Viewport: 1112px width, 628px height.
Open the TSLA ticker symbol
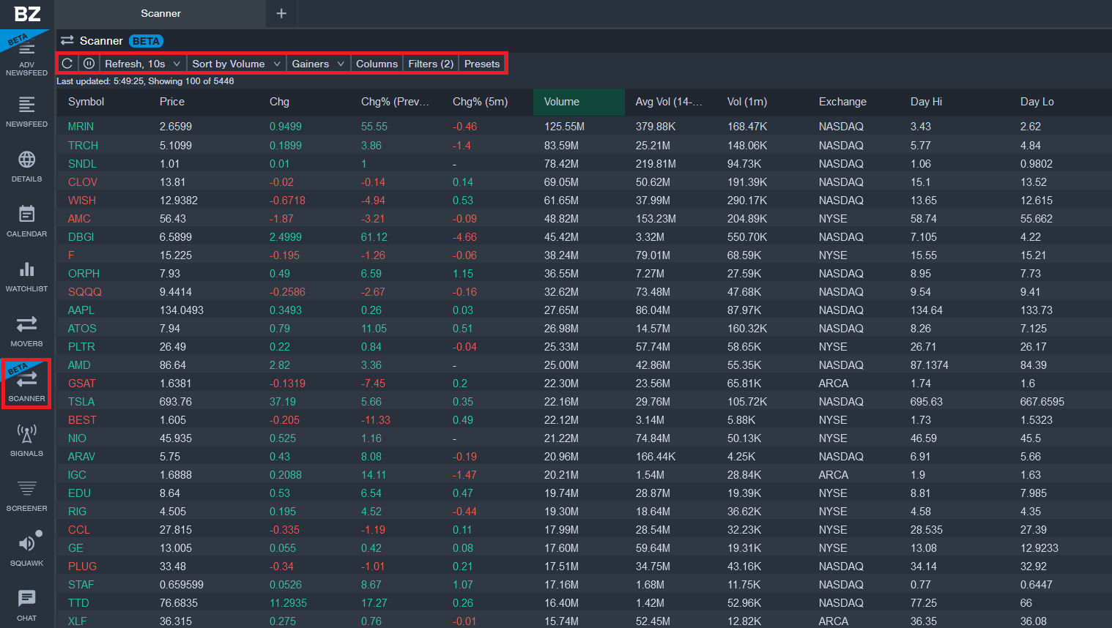[81, 402]
